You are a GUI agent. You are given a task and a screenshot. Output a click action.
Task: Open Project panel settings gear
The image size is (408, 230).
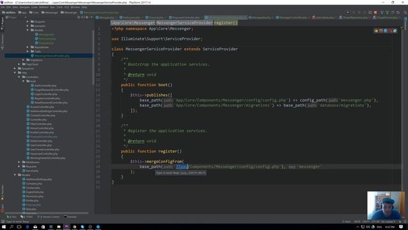87,17
